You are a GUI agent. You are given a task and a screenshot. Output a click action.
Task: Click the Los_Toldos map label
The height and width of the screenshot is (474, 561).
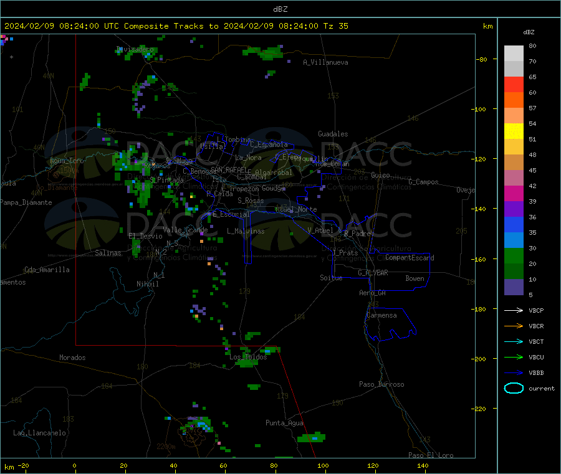coord(248,357)
